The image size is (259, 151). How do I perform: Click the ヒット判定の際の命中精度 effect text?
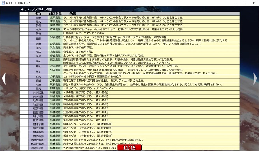78,77
